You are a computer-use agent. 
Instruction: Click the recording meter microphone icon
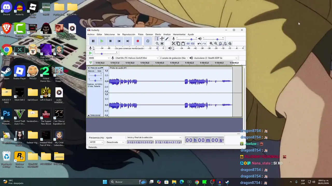pos(90,48)
